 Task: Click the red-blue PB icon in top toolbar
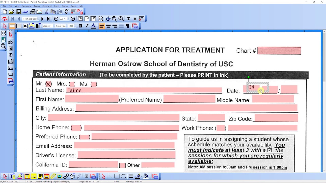80,12
